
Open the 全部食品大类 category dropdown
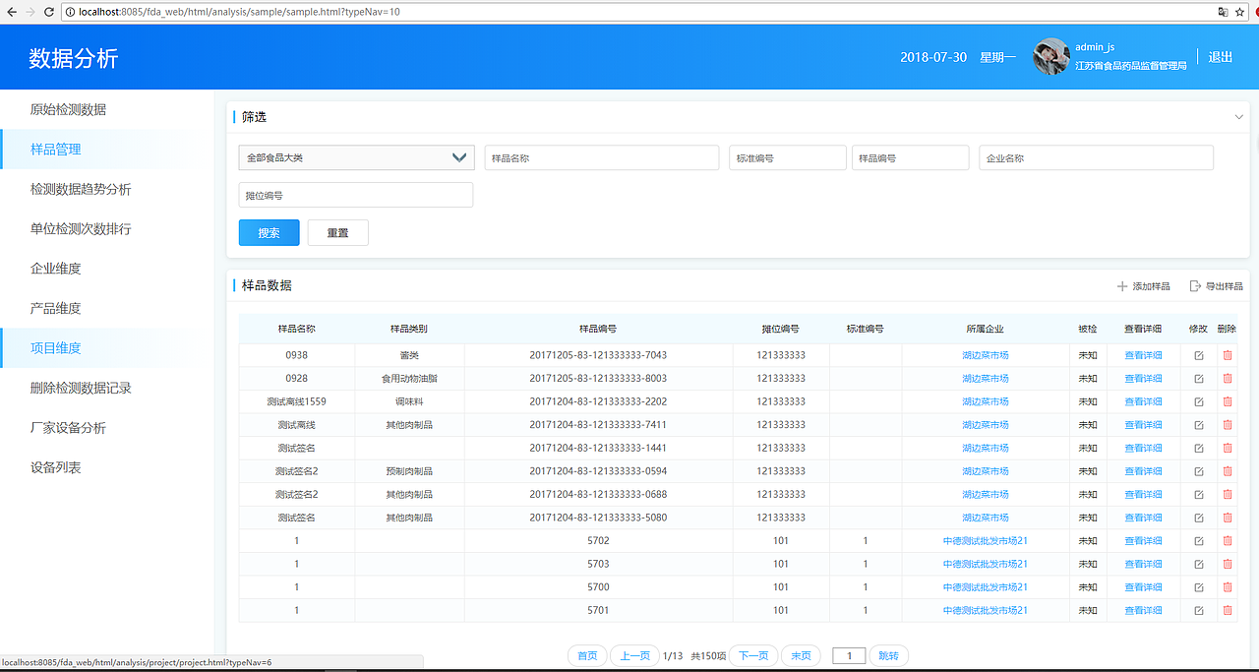tap(356, 157)
